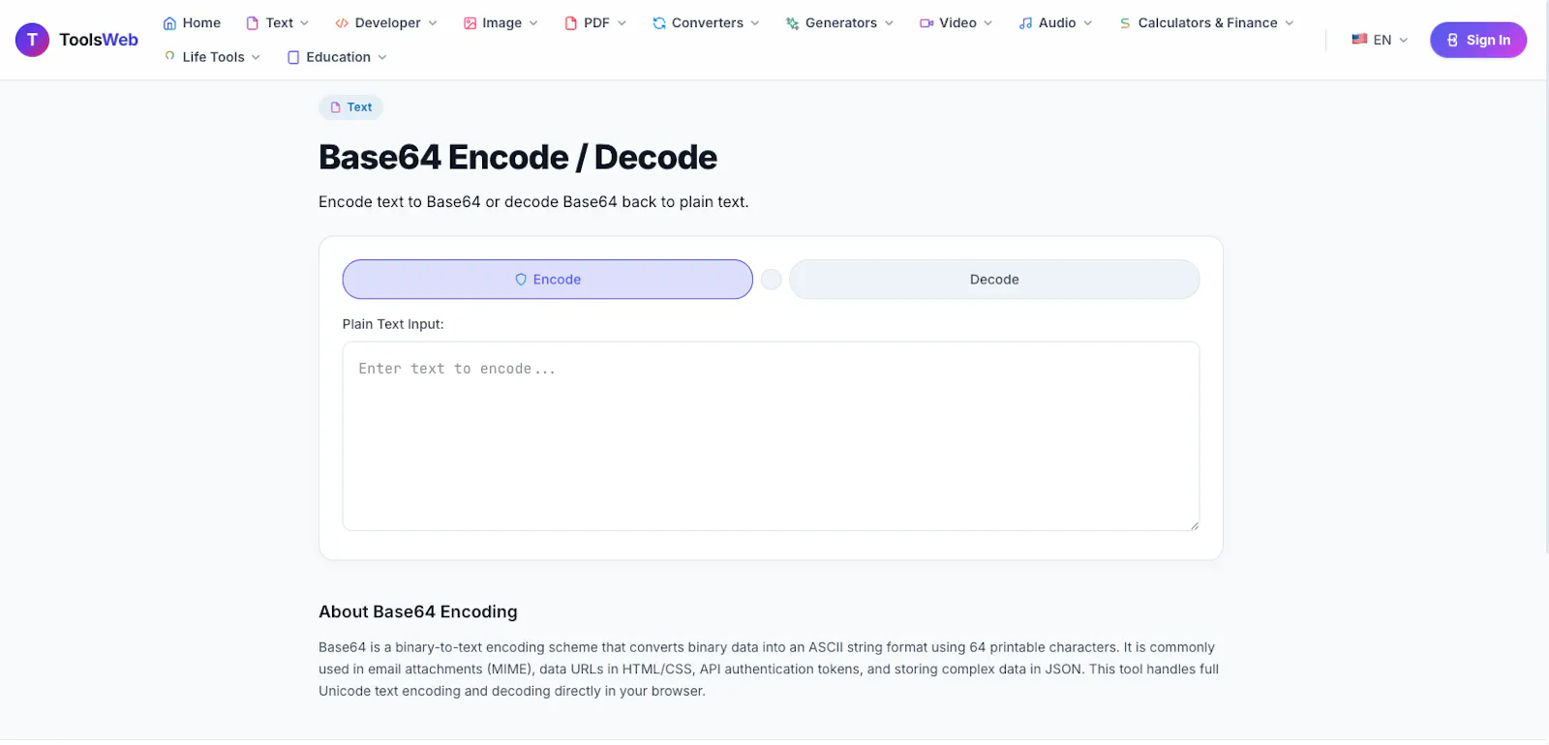Expand the Text menu chevron
The height and width of the screenshot is (745, 1549).
click(304, 23)
